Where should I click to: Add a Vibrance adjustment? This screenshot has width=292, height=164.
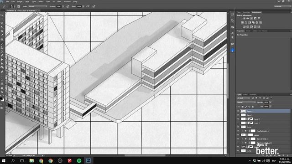tap(259, 18)
